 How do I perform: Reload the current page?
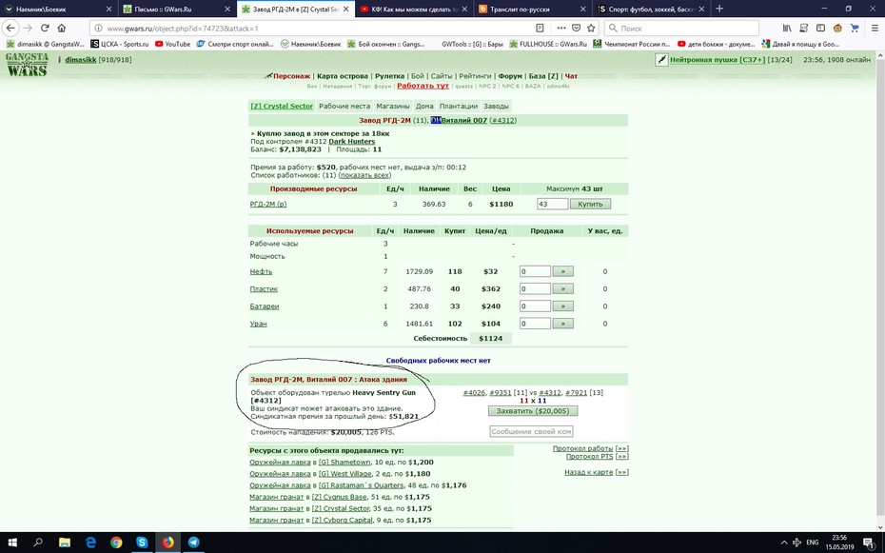tap(45, 28)
